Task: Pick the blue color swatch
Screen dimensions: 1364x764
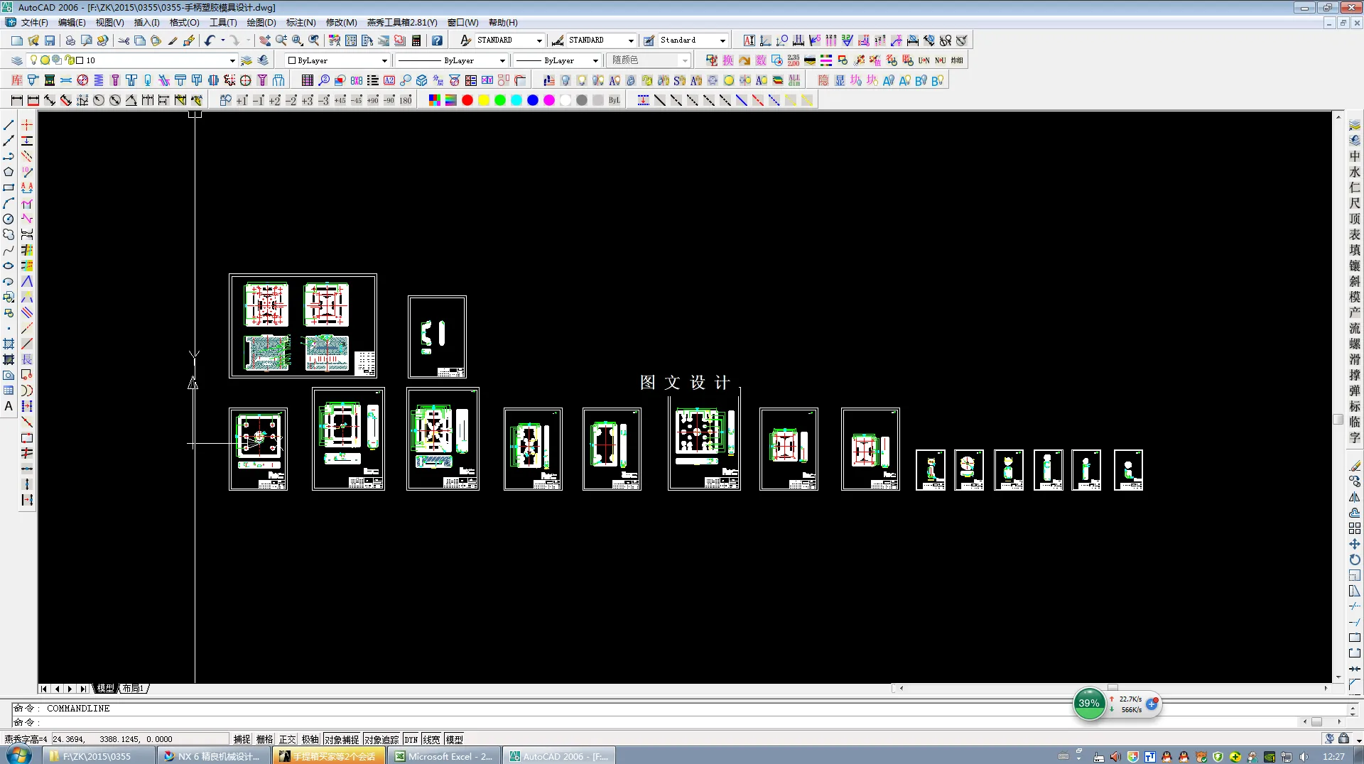Action: (533, 100)
